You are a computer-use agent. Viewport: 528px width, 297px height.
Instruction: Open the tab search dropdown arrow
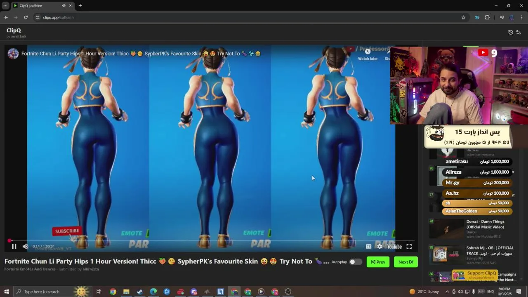tap(5, 6)
